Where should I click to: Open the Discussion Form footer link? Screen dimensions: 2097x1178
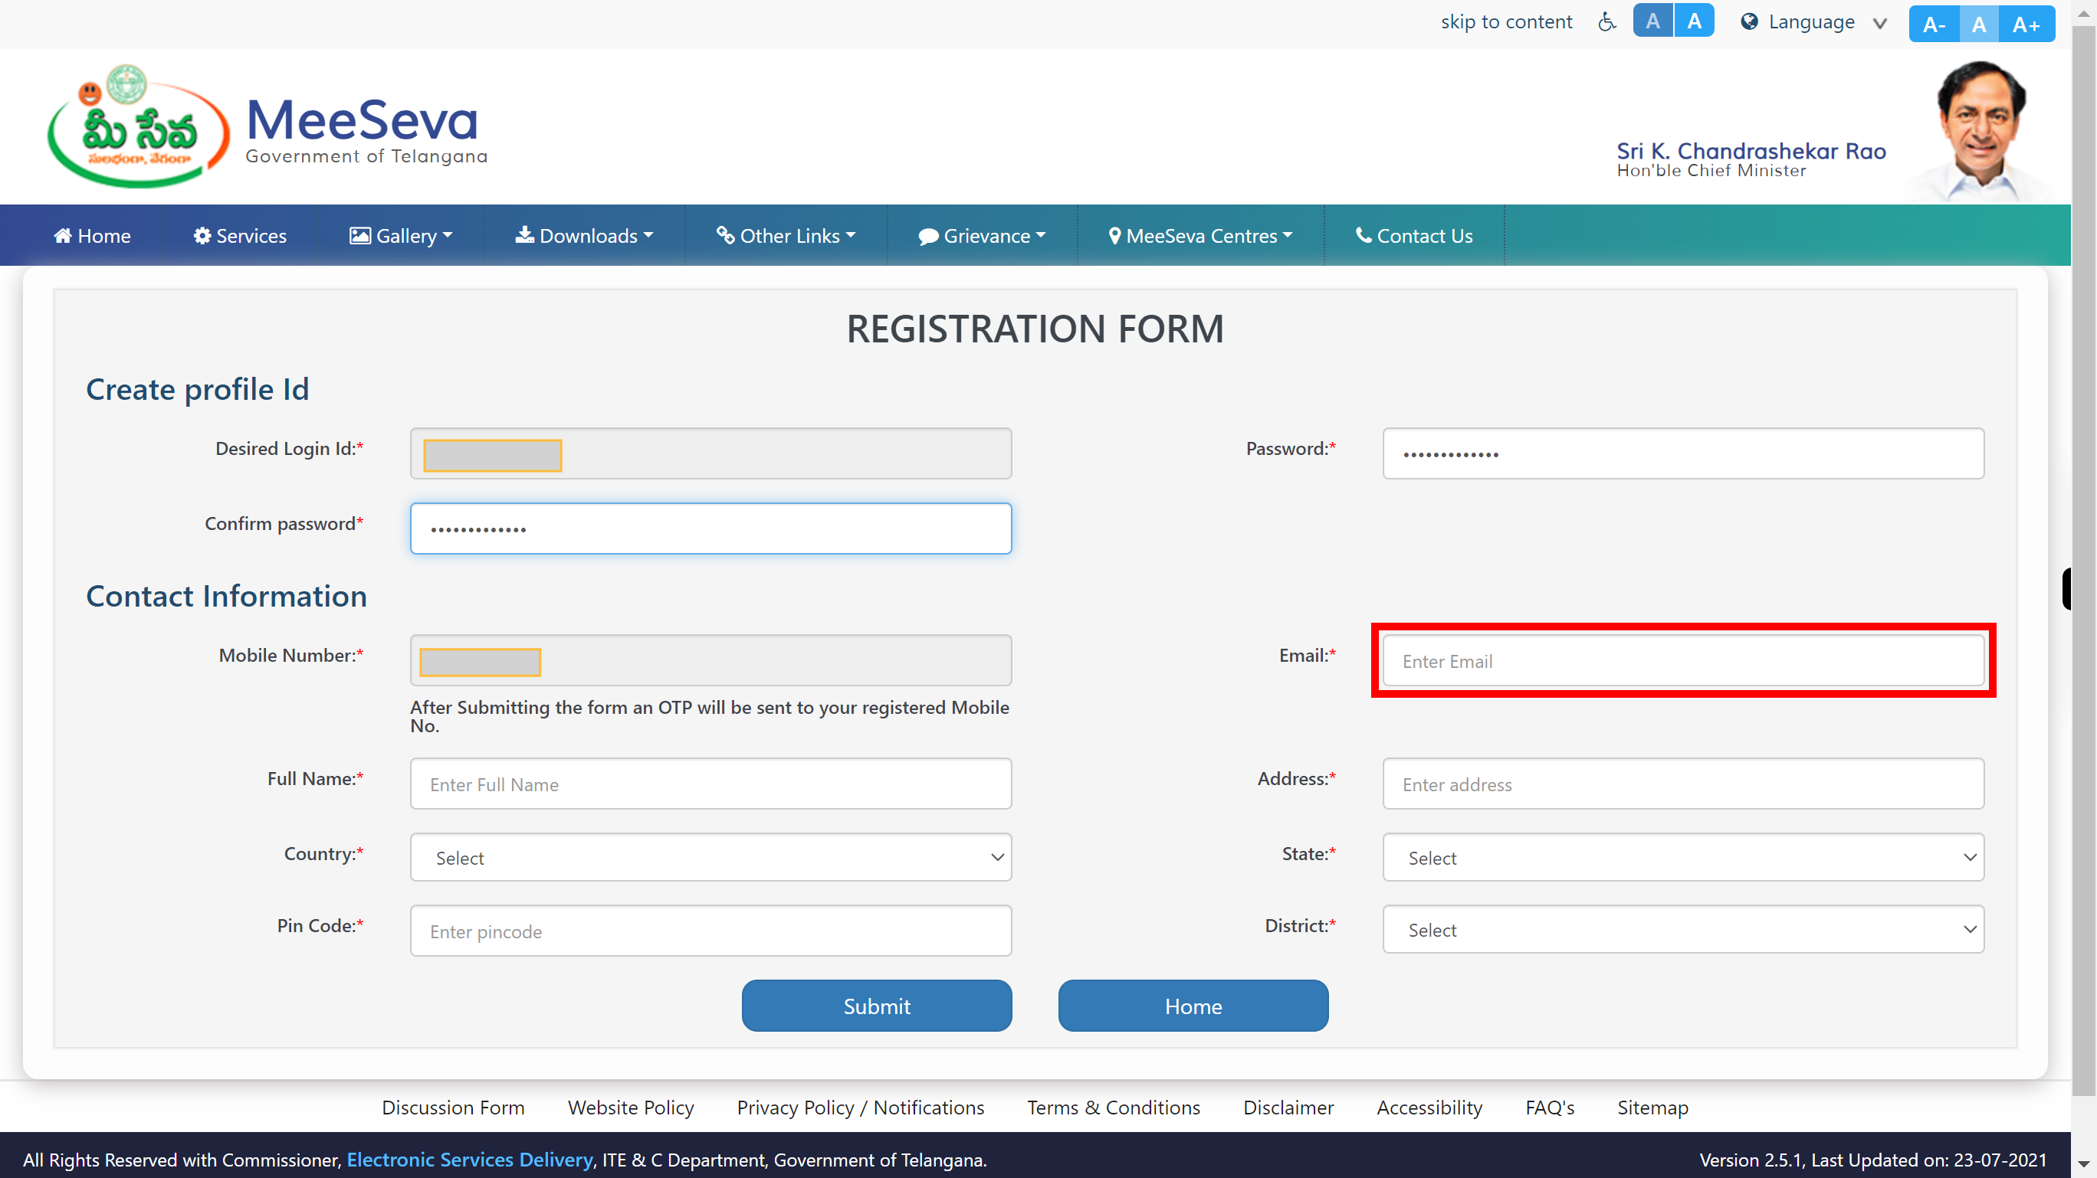tap(454, 1108)
